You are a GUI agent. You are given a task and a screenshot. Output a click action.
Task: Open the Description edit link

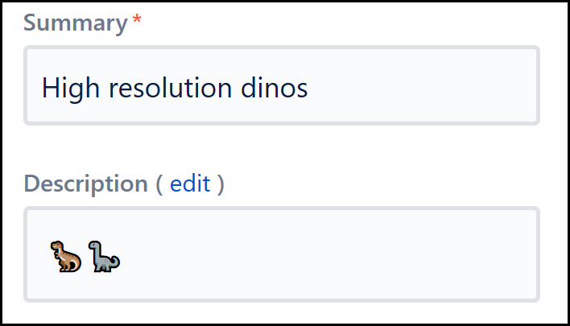(x=190, y=184)
